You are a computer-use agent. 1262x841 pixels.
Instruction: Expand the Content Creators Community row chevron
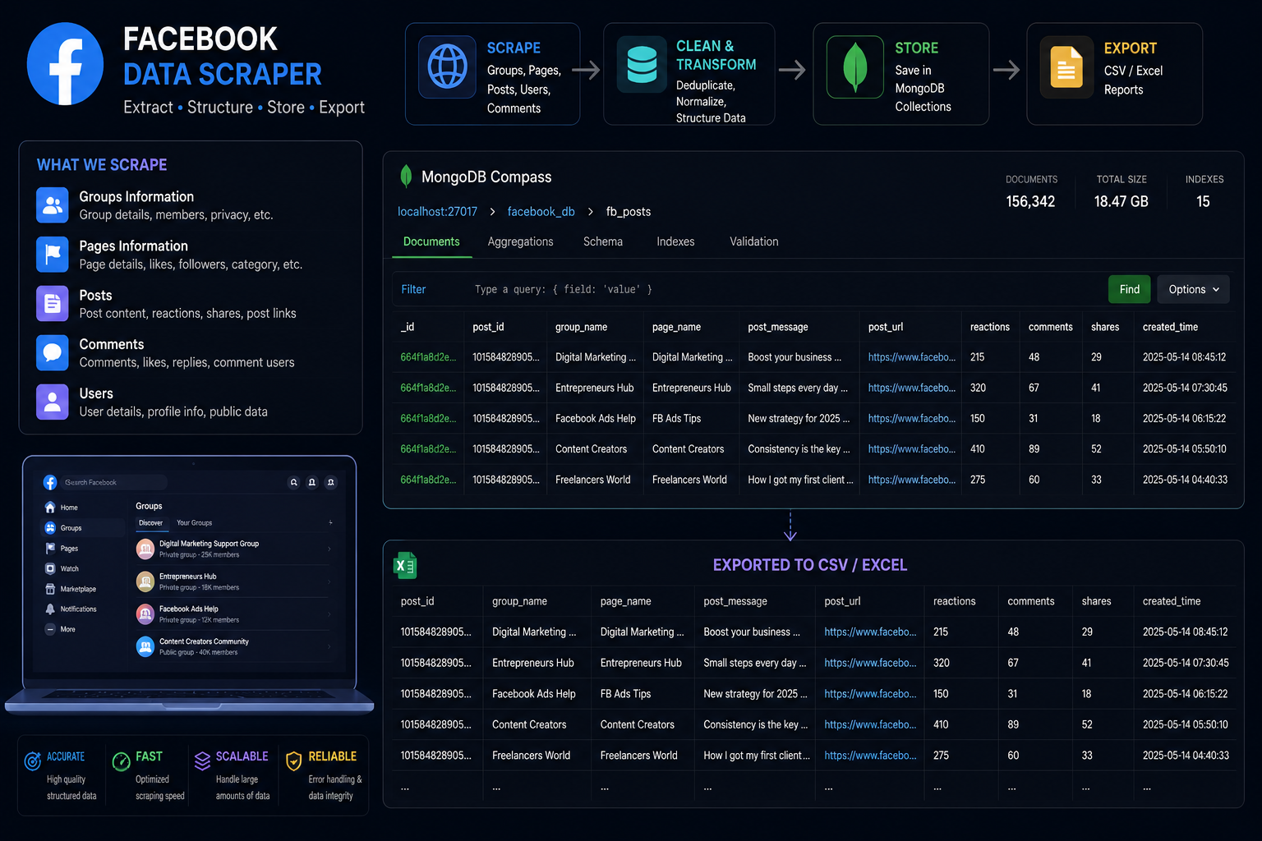point(329,646)
